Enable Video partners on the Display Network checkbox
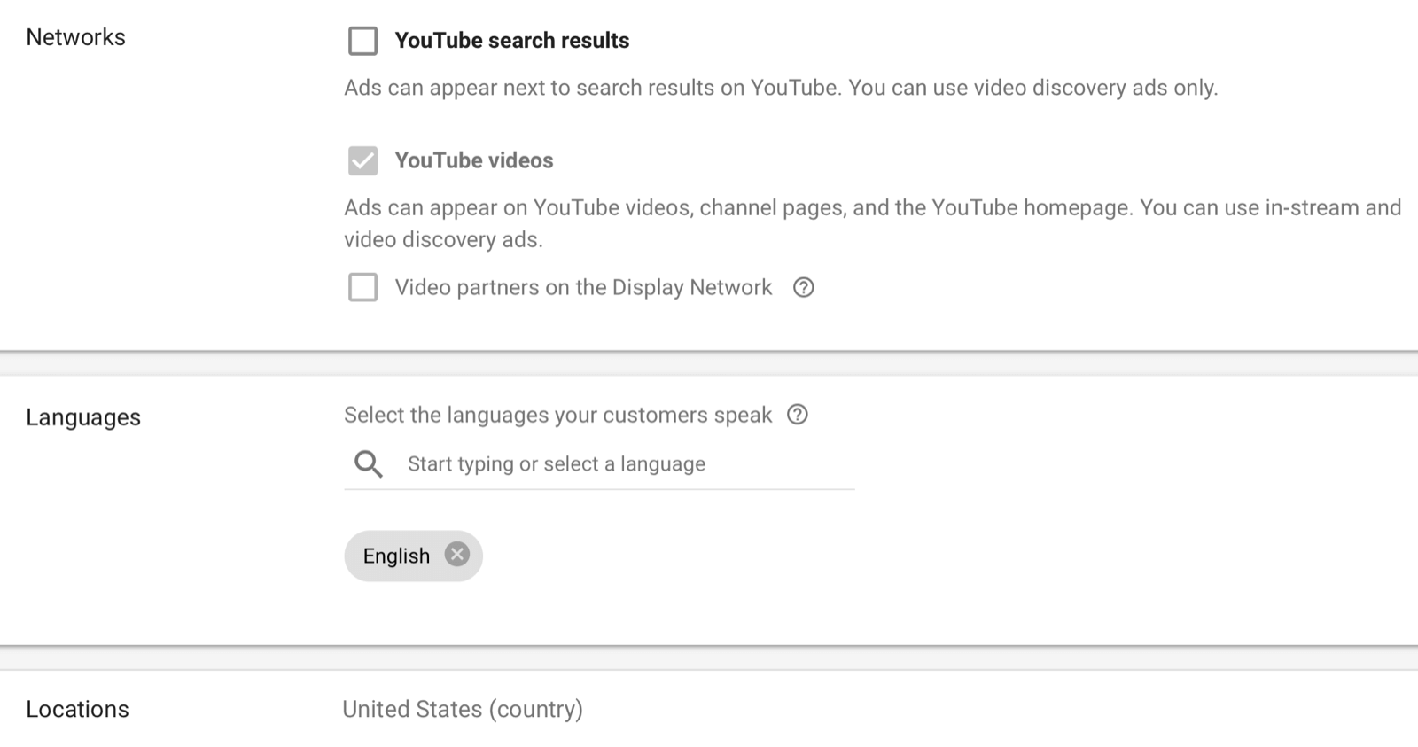Viewport: 1418px width, 747px height. pyautogui.click(x=362, y=287)
